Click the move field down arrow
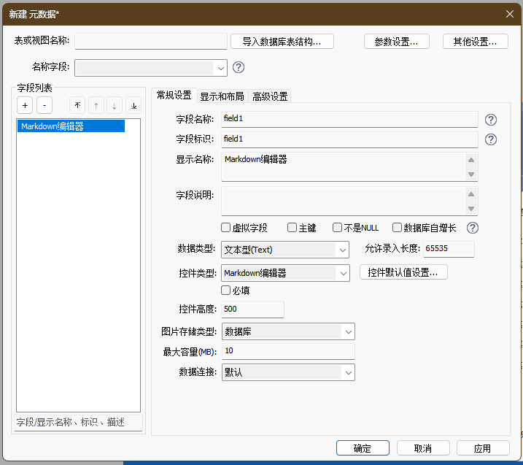This screenshot has width=523, height=465. pos(115,106)
